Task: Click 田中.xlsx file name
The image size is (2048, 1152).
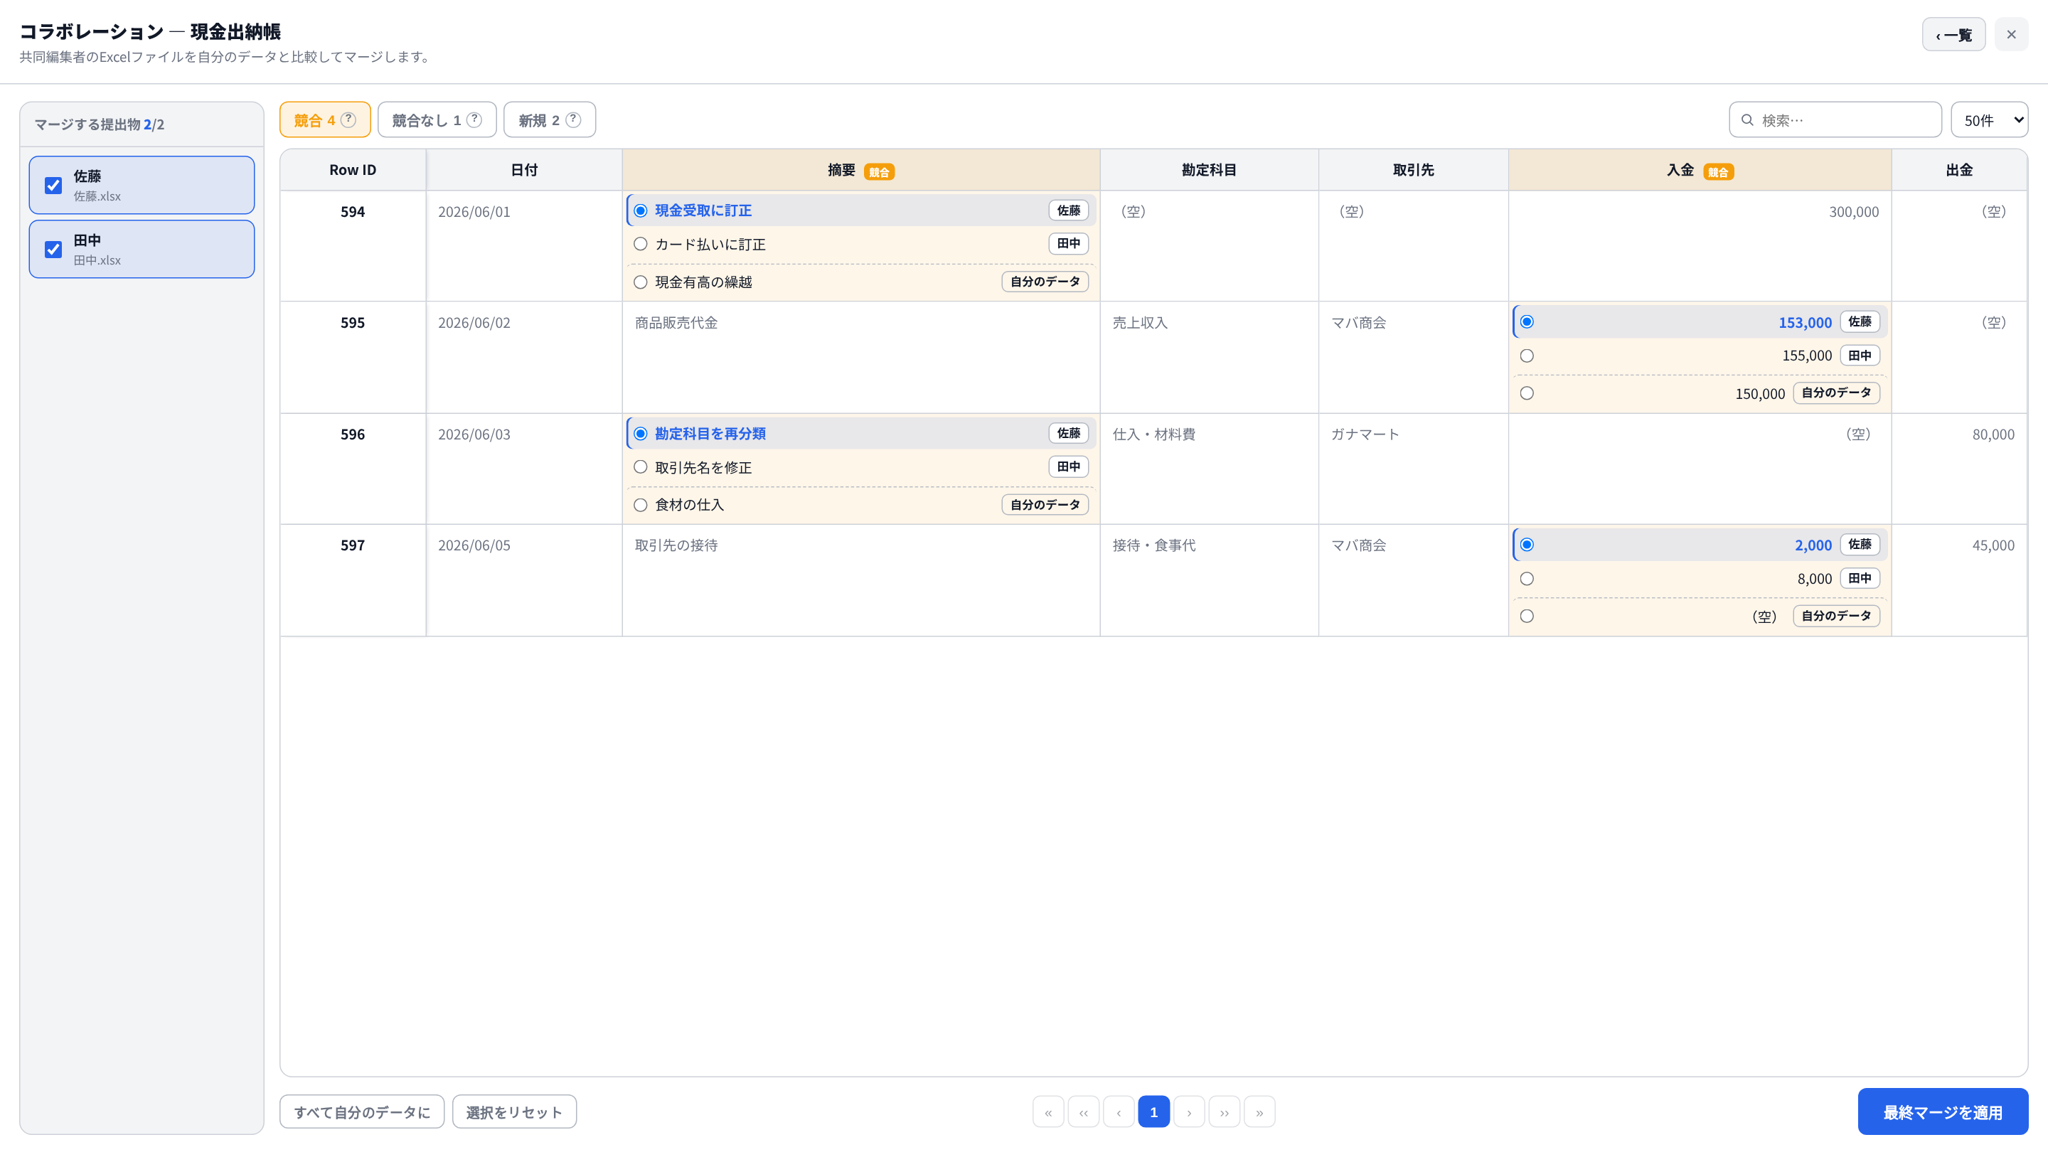Action: (97, 261)
